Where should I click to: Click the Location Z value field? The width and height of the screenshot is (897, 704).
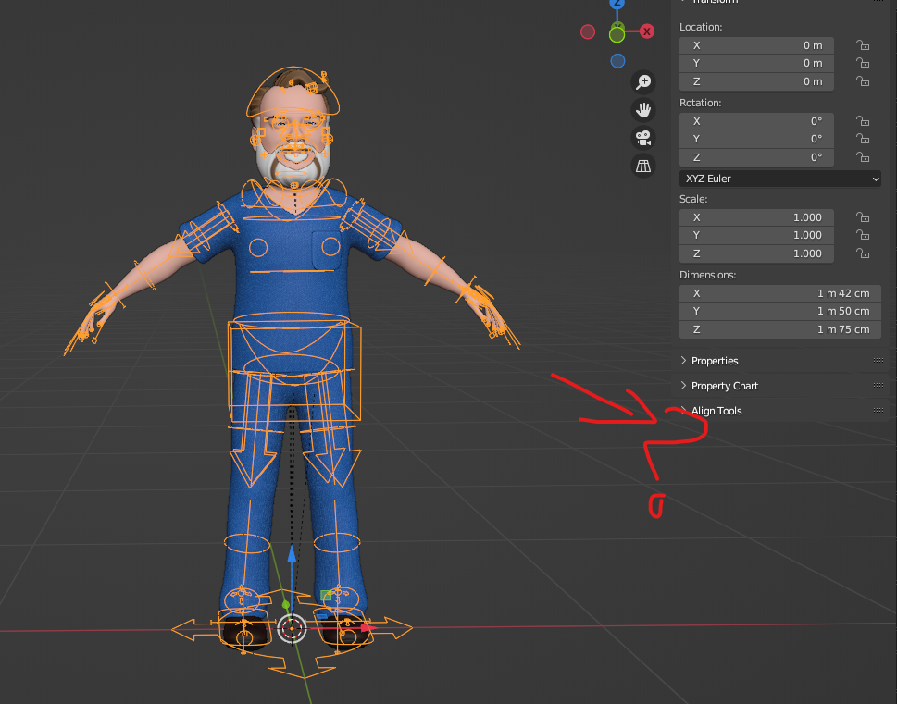(x=756, y=81)
